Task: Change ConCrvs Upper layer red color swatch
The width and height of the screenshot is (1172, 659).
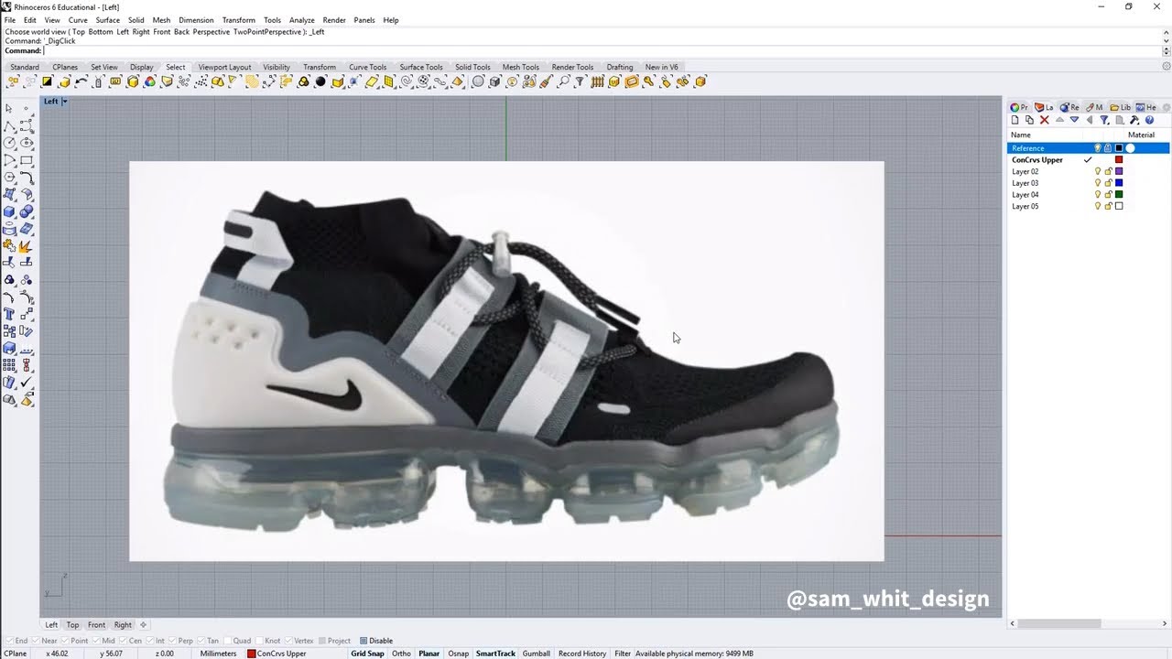Action: tap(1119, 160)
